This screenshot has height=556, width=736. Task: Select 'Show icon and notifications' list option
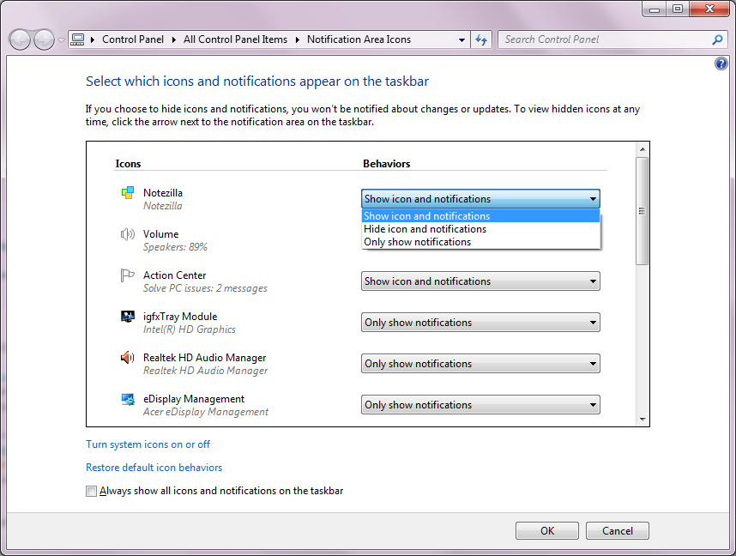480,216
